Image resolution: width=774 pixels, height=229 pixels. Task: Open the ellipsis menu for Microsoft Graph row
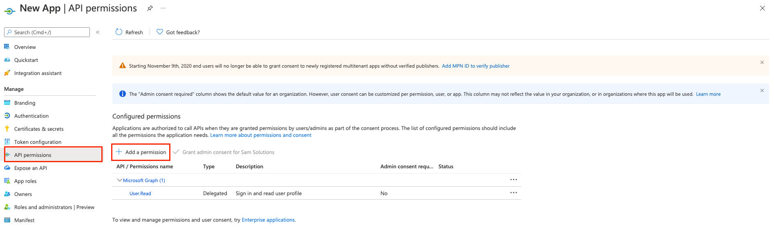pyautogui.click(x=513, y=180)
